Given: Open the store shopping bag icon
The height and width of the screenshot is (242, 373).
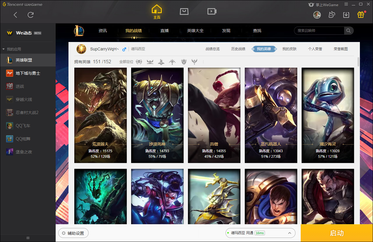Looking at the screenshot, I should (x=184, y=11).
